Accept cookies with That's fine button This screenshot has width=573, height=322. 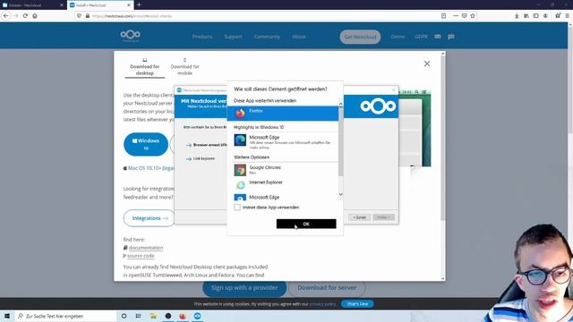click(x=357, y=304)
